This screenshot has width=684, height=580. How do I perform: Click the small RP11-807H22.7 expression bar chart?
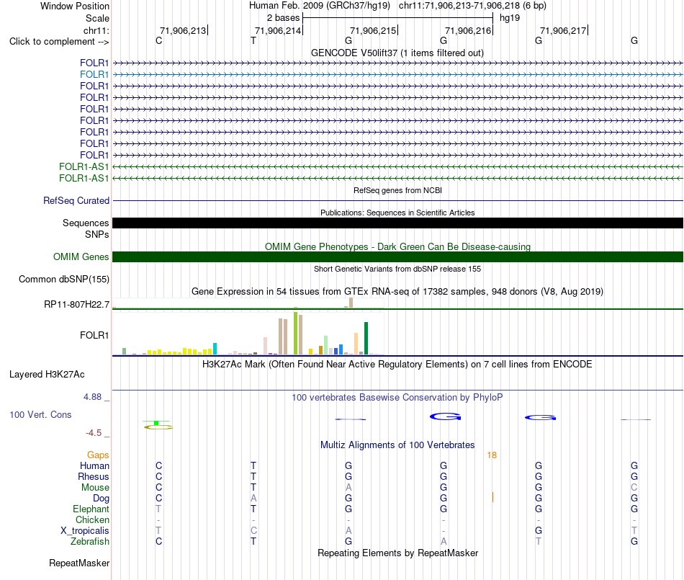248,303
